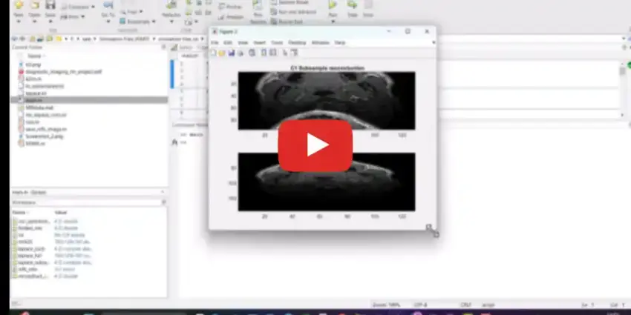Viewport: 631px width, 315px height.
Task: Click the red YouTube play button
Action: click(315, 145)
